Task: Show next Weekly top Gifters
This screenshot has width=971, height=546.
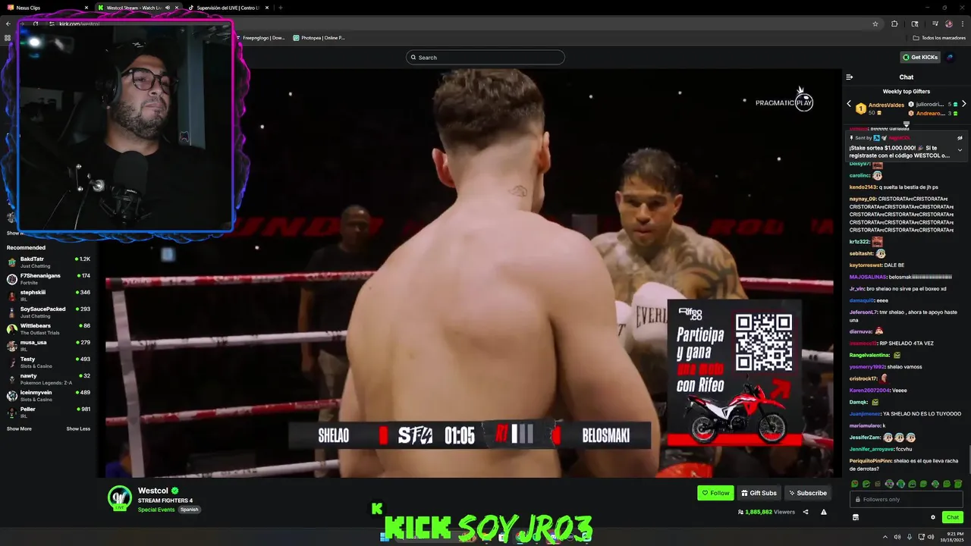Action: [963, 104]
